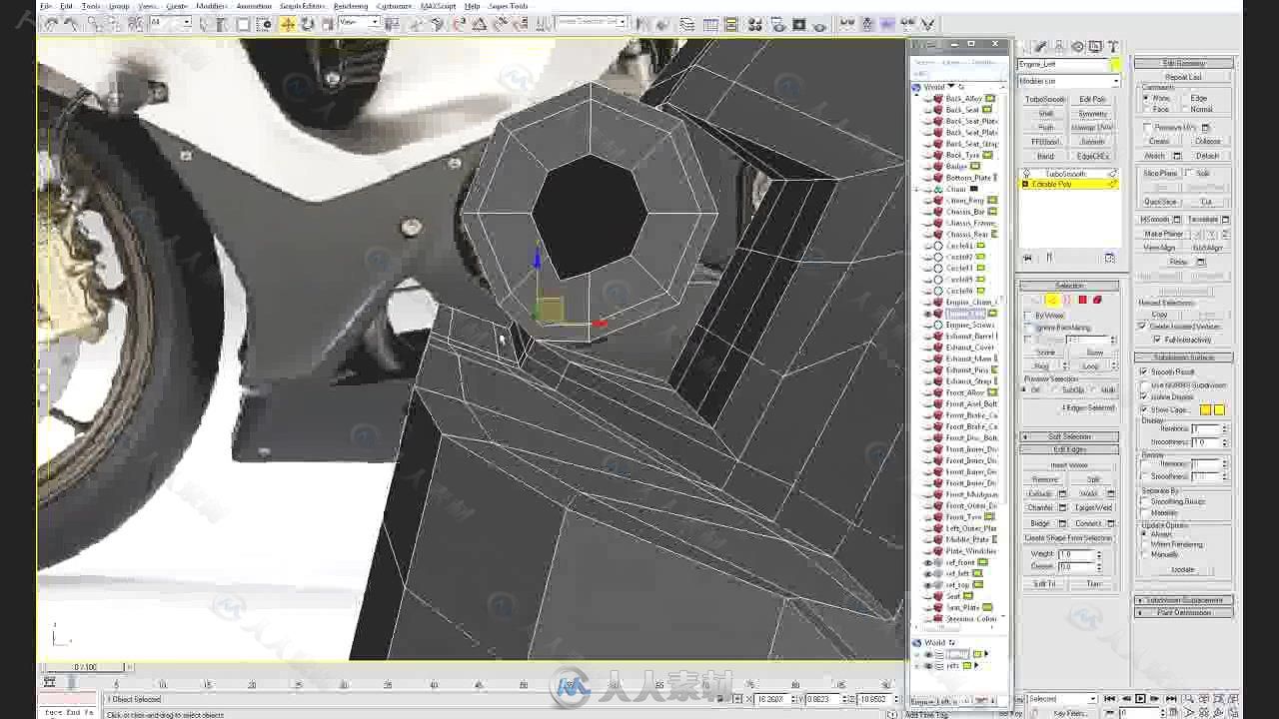The image size is (1279, 719).
Task: Switch to Element sub-object level
Action: pos(1097,300)
